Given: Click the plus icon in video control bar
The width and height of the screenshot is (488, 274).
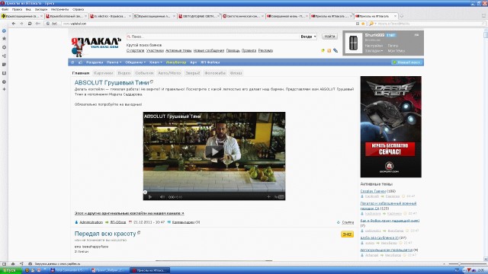Looking at the screenshot, I should (268, 196).
